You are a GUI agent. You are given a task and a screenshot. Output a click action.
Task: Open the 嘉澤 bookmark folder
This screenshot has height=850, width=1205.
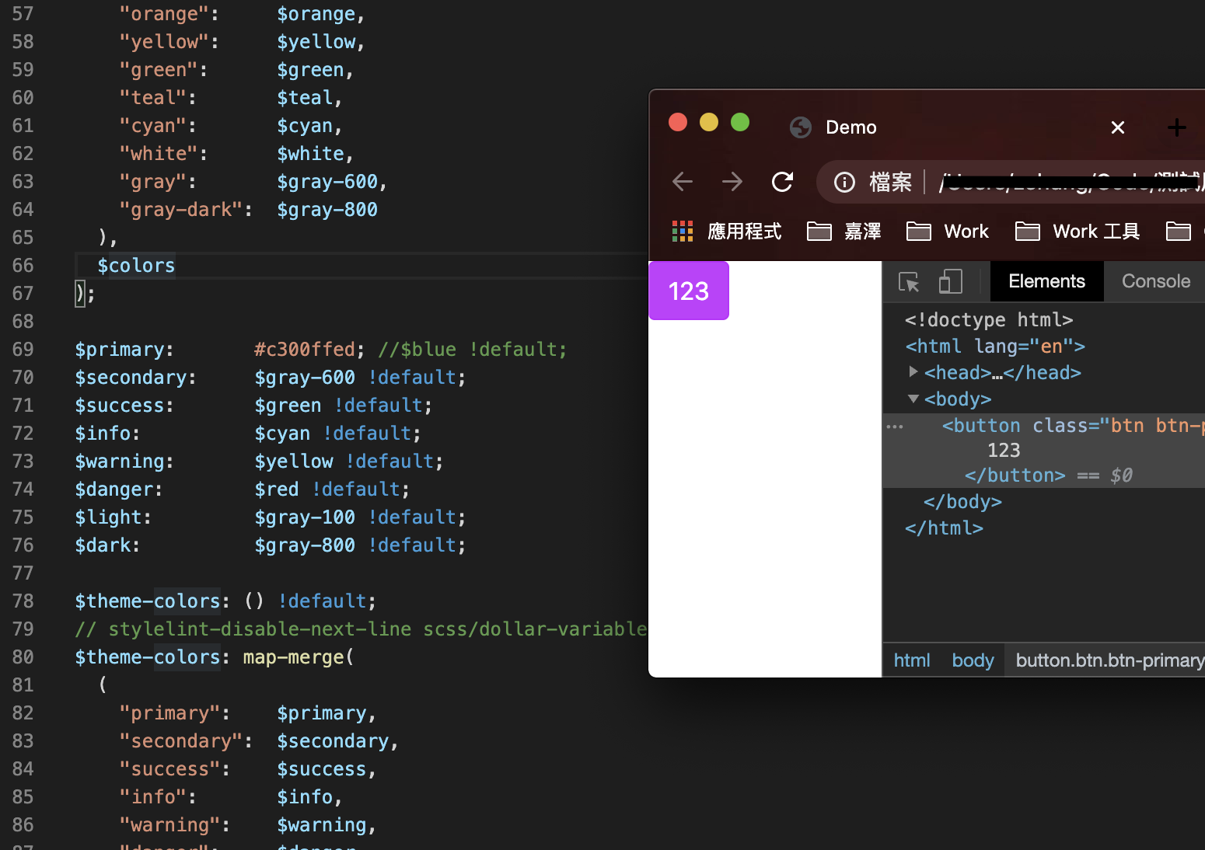[843, 231]
